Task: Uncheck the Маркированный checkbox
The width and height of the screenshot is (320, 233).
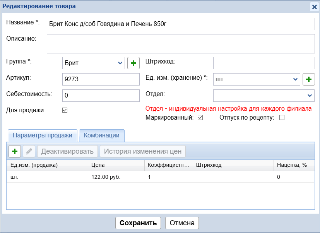Action: click(200, 118)
